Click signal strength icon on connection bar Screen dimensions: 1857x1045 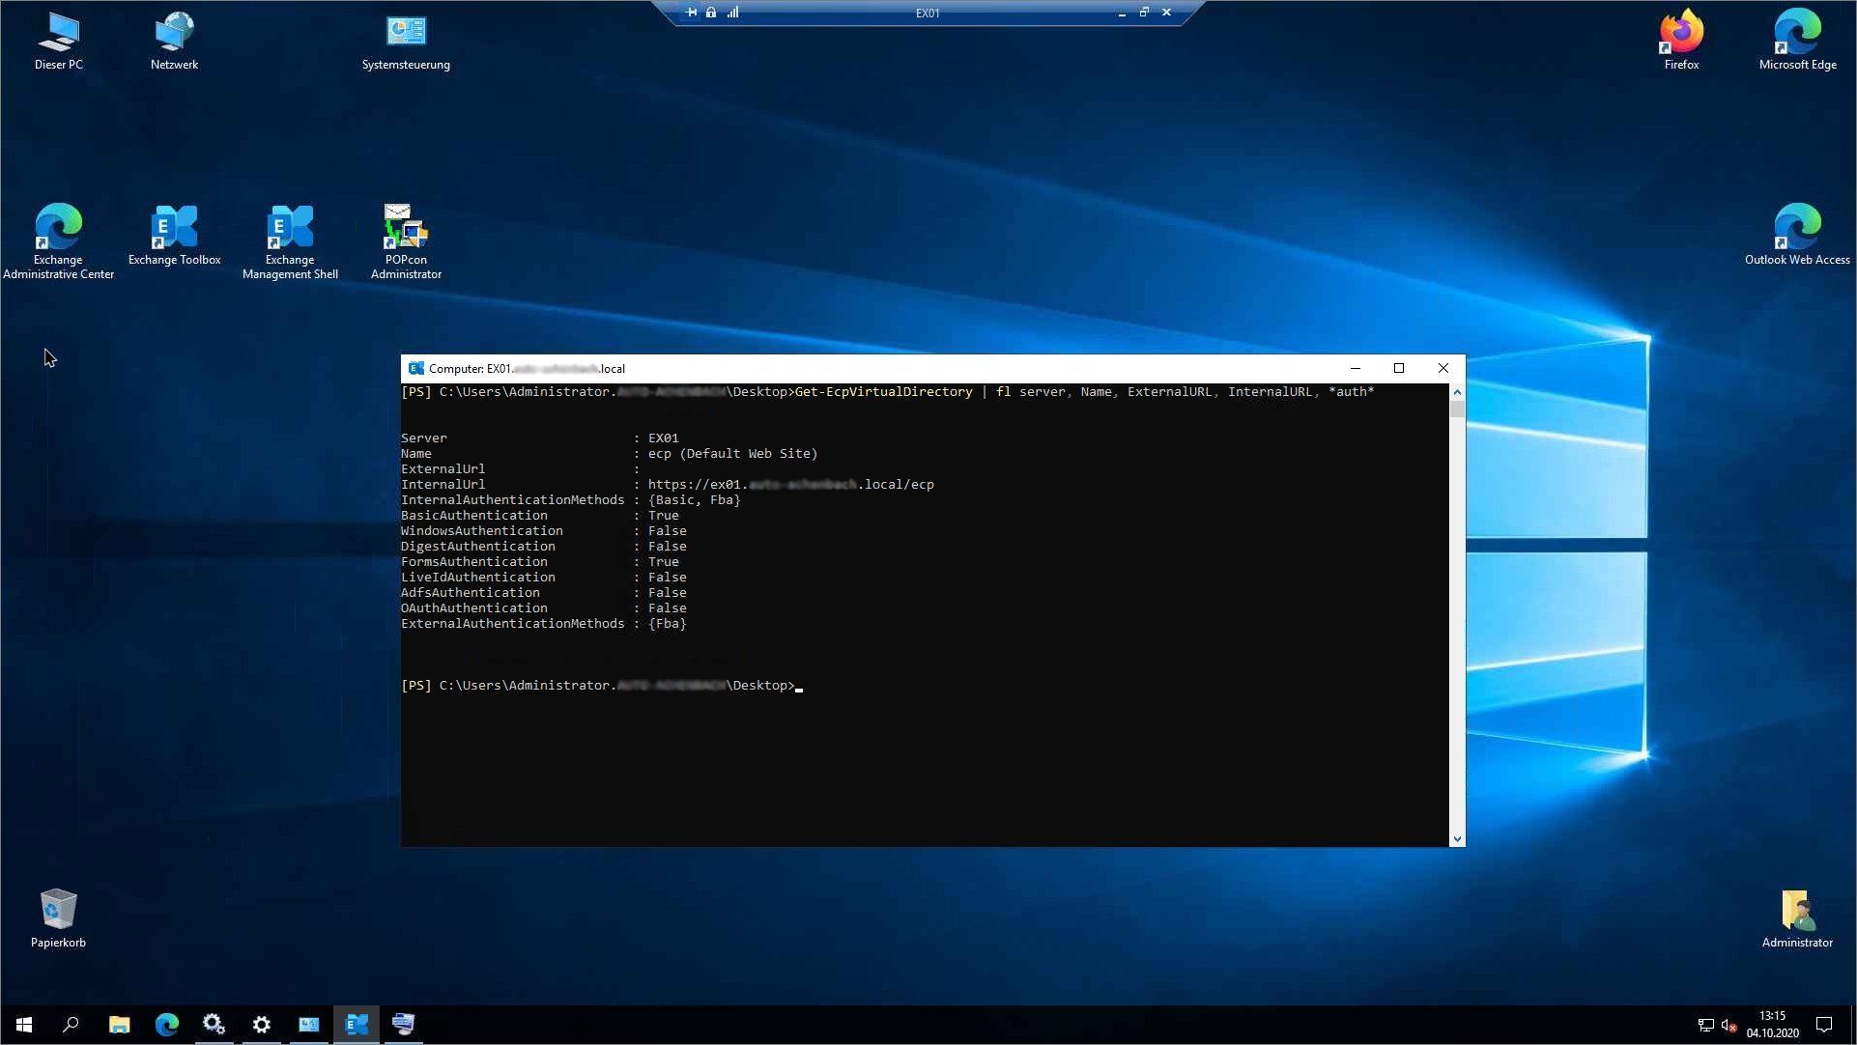click(733, 13)
